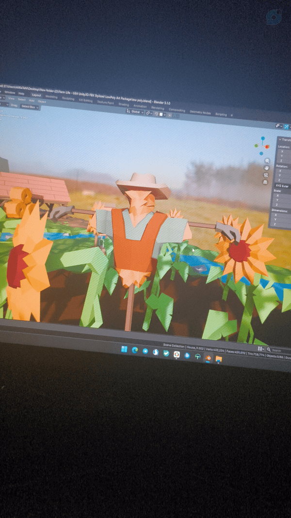
Task: Switch to the Animation workspace tab
Action: point(140,106)
